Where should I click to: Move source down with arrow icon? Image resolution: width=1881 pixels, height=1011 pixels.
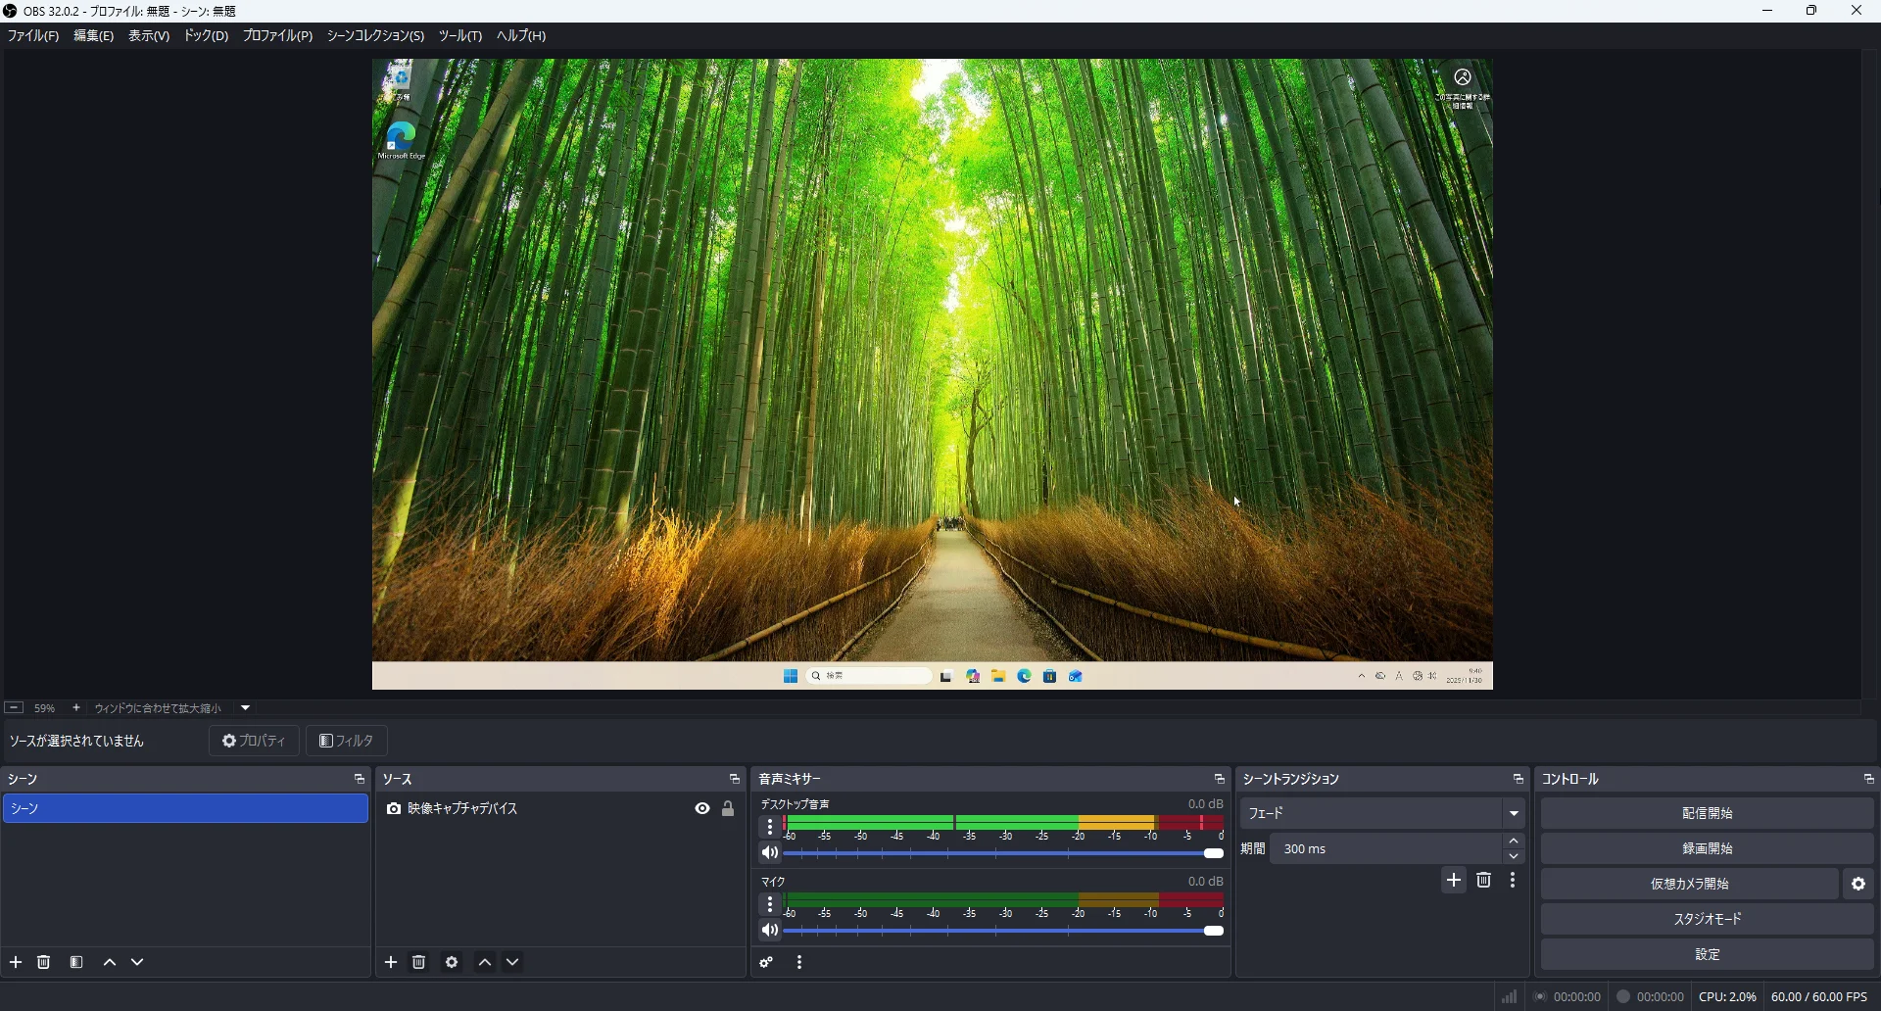tap(513, 963)
